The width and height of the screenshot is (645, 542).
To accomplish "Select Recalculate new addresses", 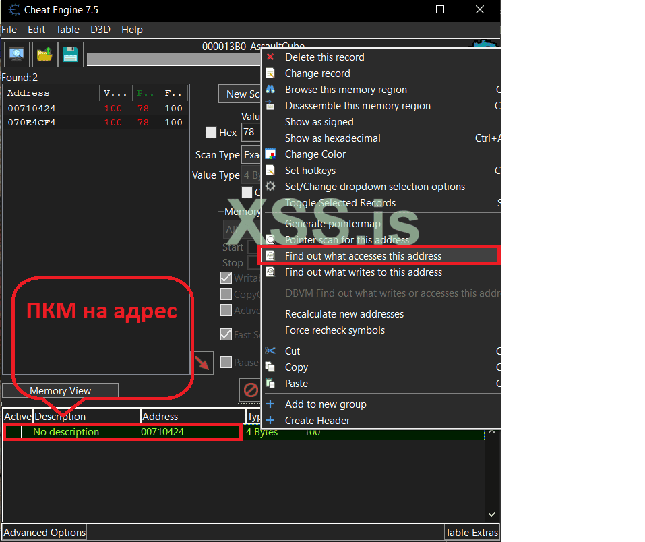I will pyautogui.click(x=381, y=314).
